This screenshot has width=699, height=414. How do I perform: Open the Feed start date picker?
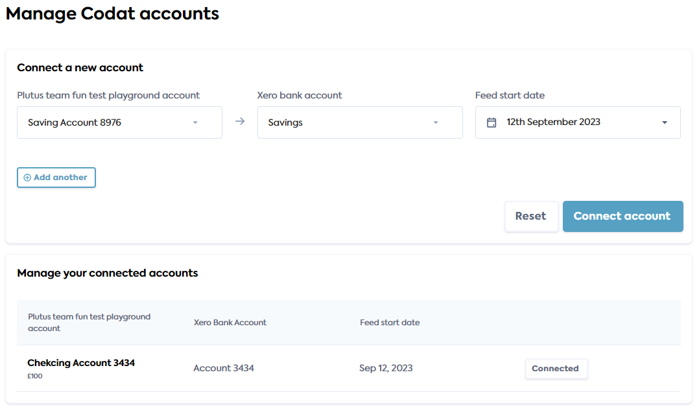click(x=577, y=122)
